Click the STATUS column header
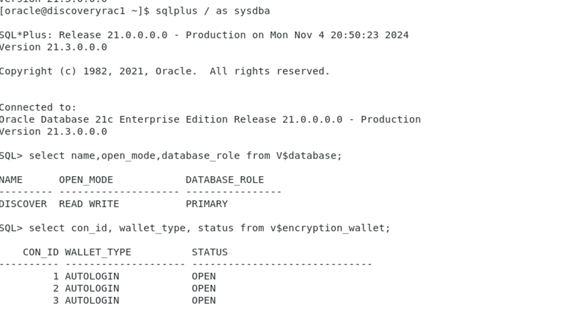The image size is (568, 315). (x=210, y=252)
